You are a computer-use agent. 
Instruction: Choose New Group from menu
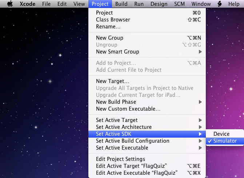tap(147, 38)
